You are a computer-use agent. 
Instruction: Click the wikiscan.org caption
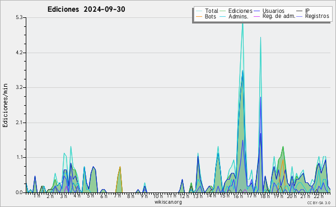click(x=168, y=202)
